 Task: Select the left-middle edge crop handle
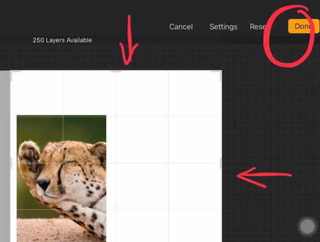(11, 163)
